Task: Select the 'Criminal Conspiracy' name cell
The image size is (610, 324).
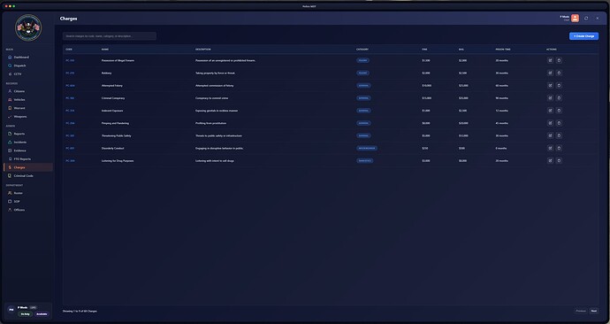Action: (x=113, y=98)
